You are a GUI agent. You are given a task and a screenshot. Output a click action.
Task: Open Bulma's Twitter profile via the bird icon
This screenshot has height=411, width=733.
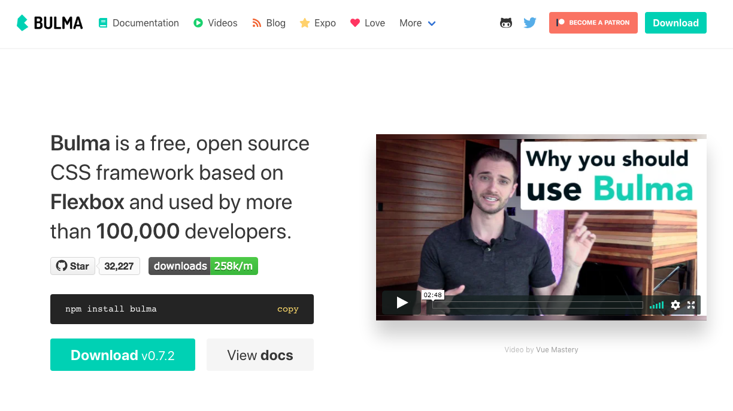point(529,22)
